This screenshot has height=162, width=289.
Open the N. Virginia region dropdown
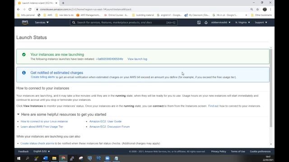[242, 22]
